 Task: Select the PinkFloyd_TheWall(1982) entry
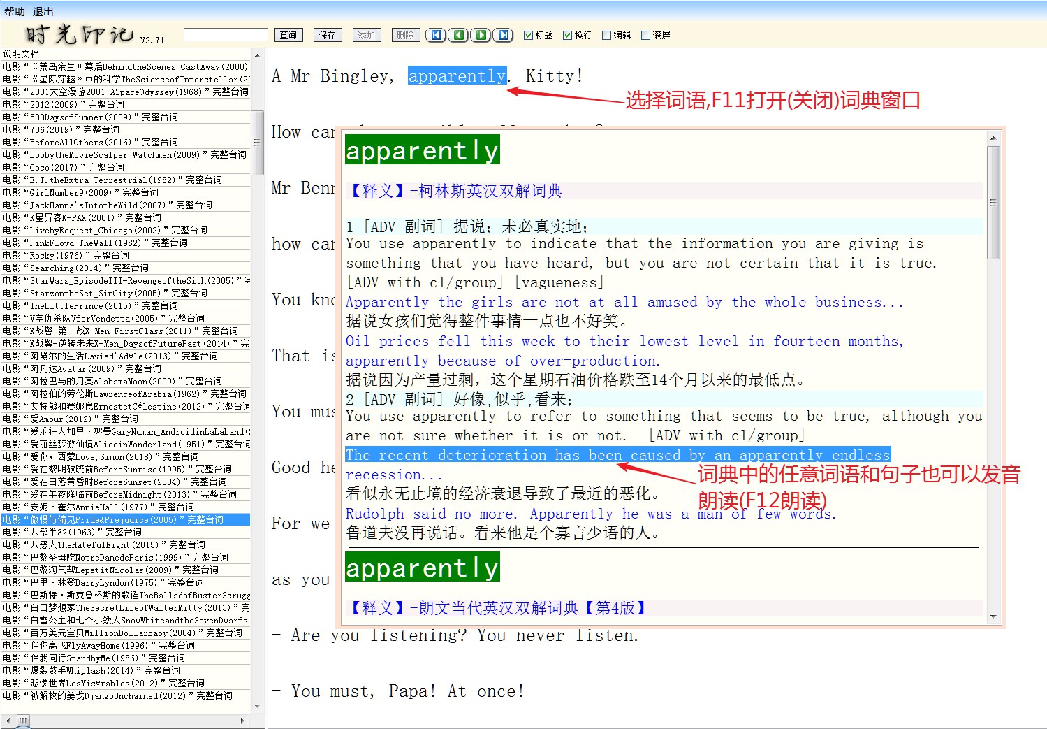(126, 243)
